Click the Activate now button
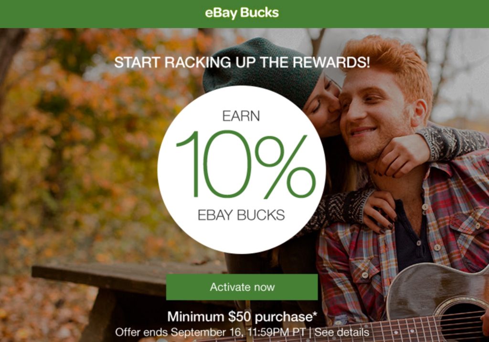The image size is (489, 342). click(x=242, y=287)
